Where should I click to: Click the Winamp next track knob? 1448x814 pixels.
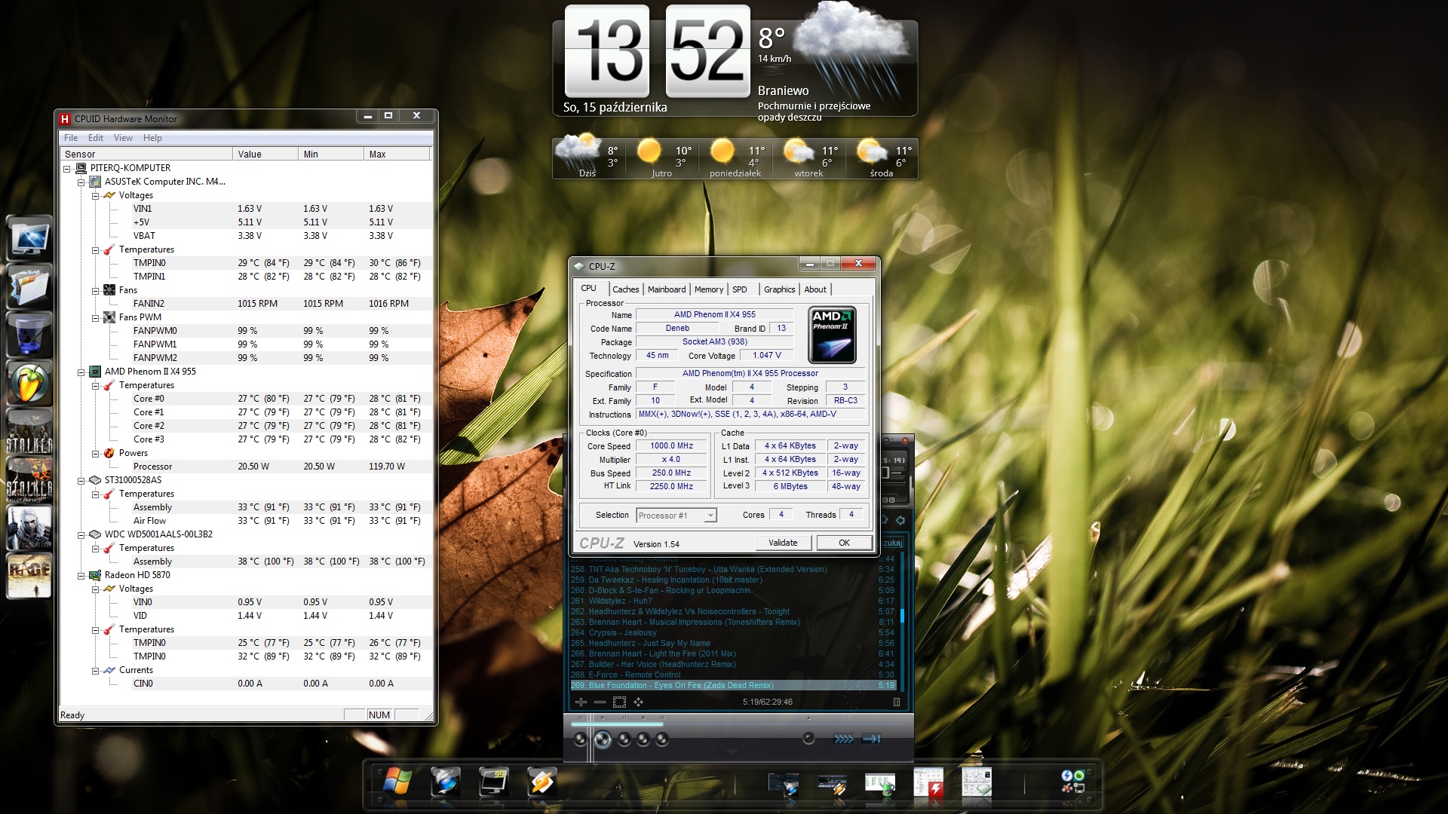[662, 739]
